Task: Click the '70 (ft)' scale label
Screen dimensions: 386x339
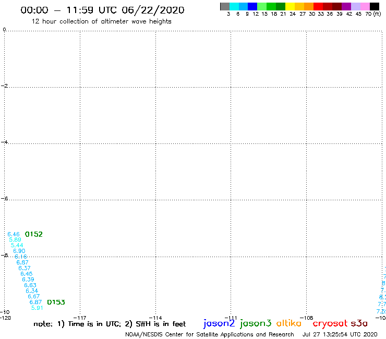Action: point(373,14)
